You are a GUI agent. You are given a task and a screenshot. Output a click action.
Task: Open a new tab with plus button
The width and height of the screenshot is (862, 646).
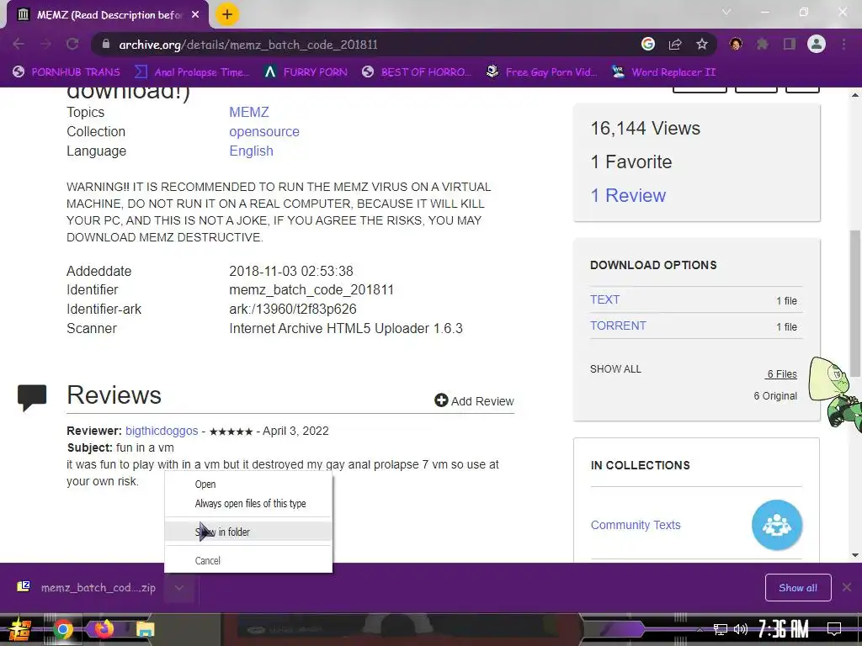click(227, 14)
